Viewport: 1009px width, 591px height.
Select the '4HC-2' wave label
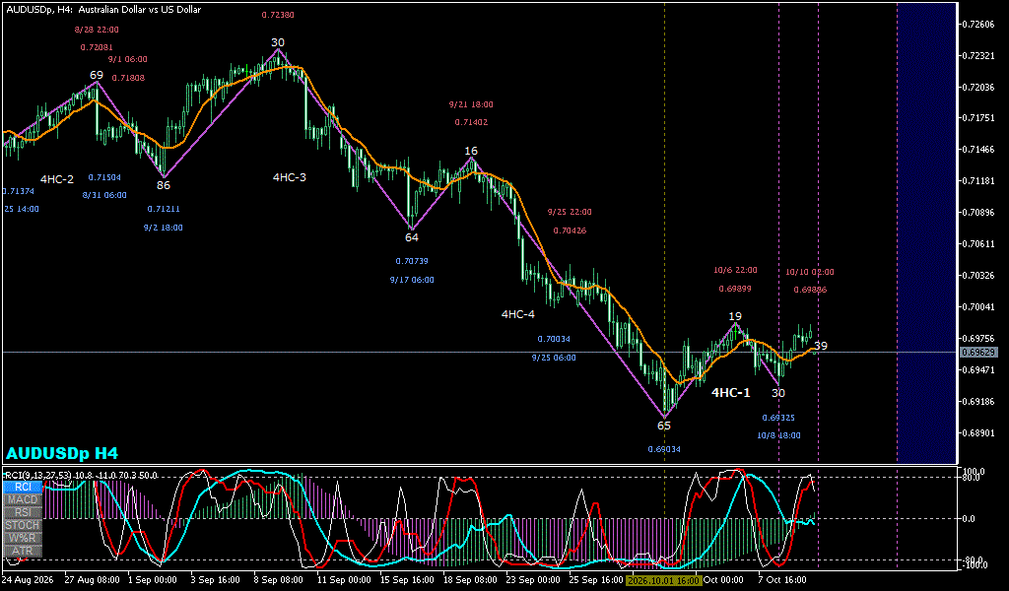56,179
